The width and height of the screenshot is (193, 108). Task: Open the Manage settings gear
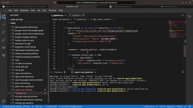point(4,101)
